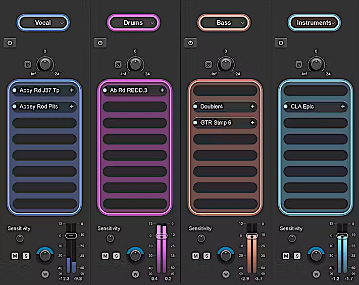Screen dimensions: 359x285
Task: Click the Instruments input gain knob
Action: click(316, 64)
